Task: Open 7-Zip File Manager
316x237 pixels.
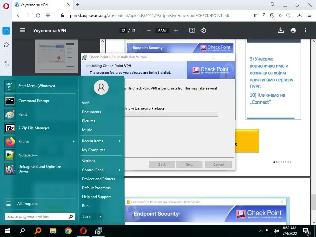Action: 40,128
